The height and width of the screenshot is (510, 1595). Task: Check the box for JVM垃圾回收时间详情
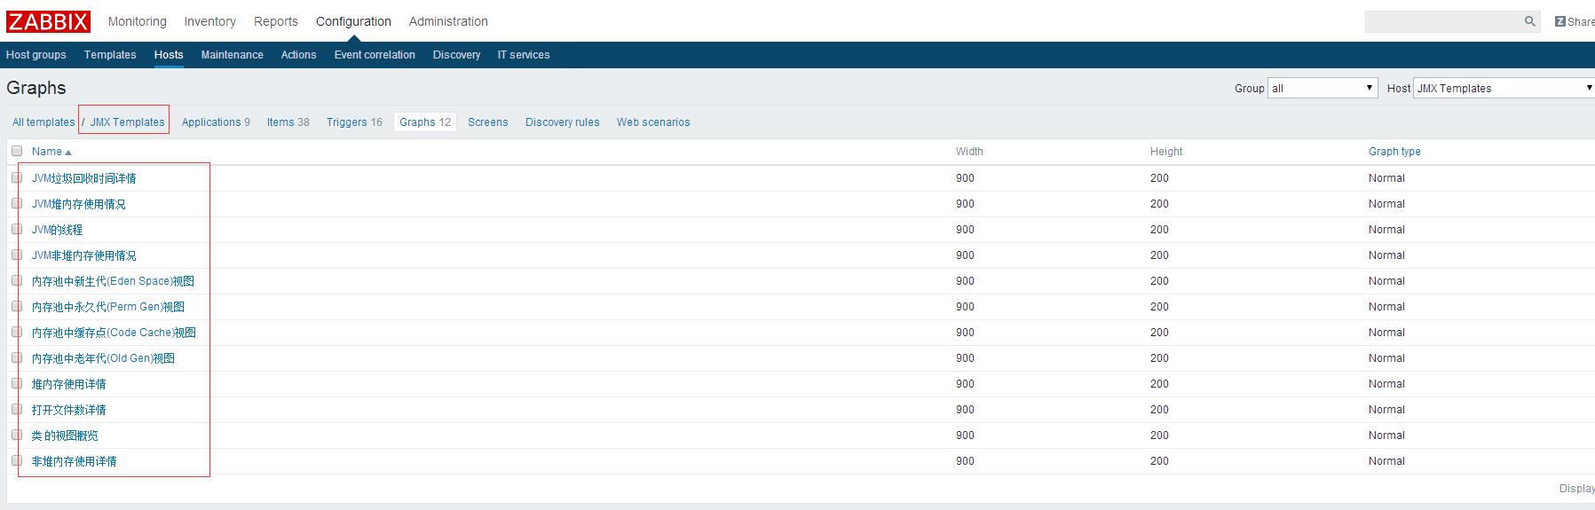click(17, 177)
